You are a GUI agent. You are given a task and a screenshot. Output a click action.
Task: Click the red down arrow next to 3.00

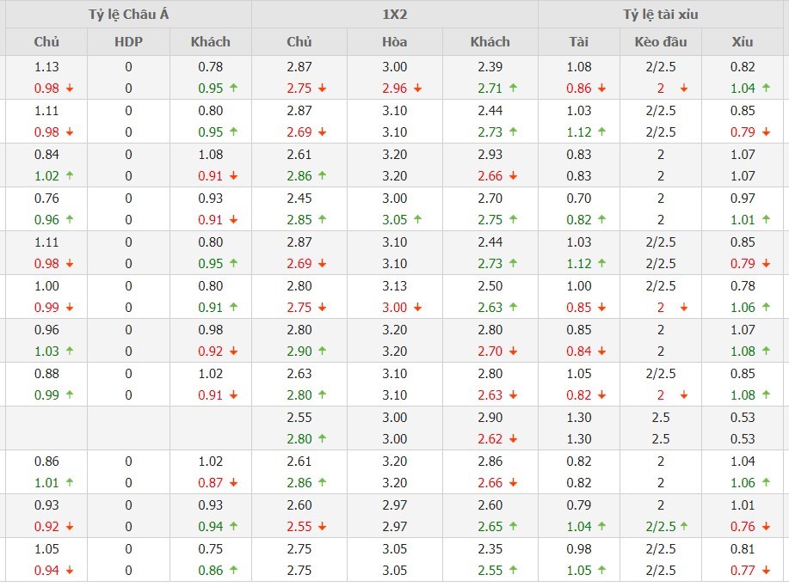coord(418,307)
